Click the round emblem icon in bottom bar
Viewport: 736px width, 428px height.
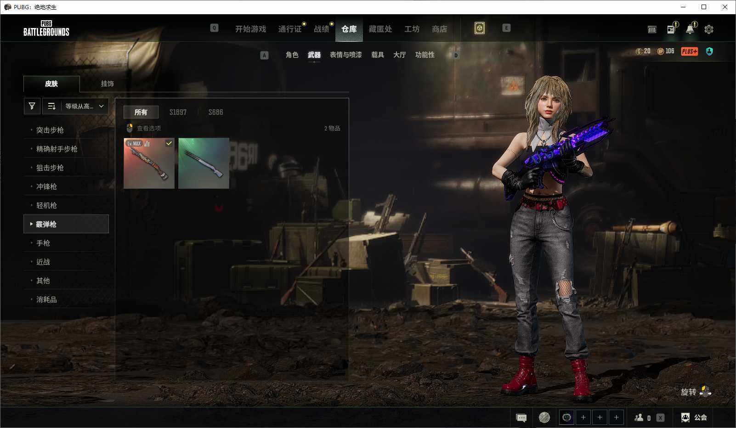(x=544, y=417)
